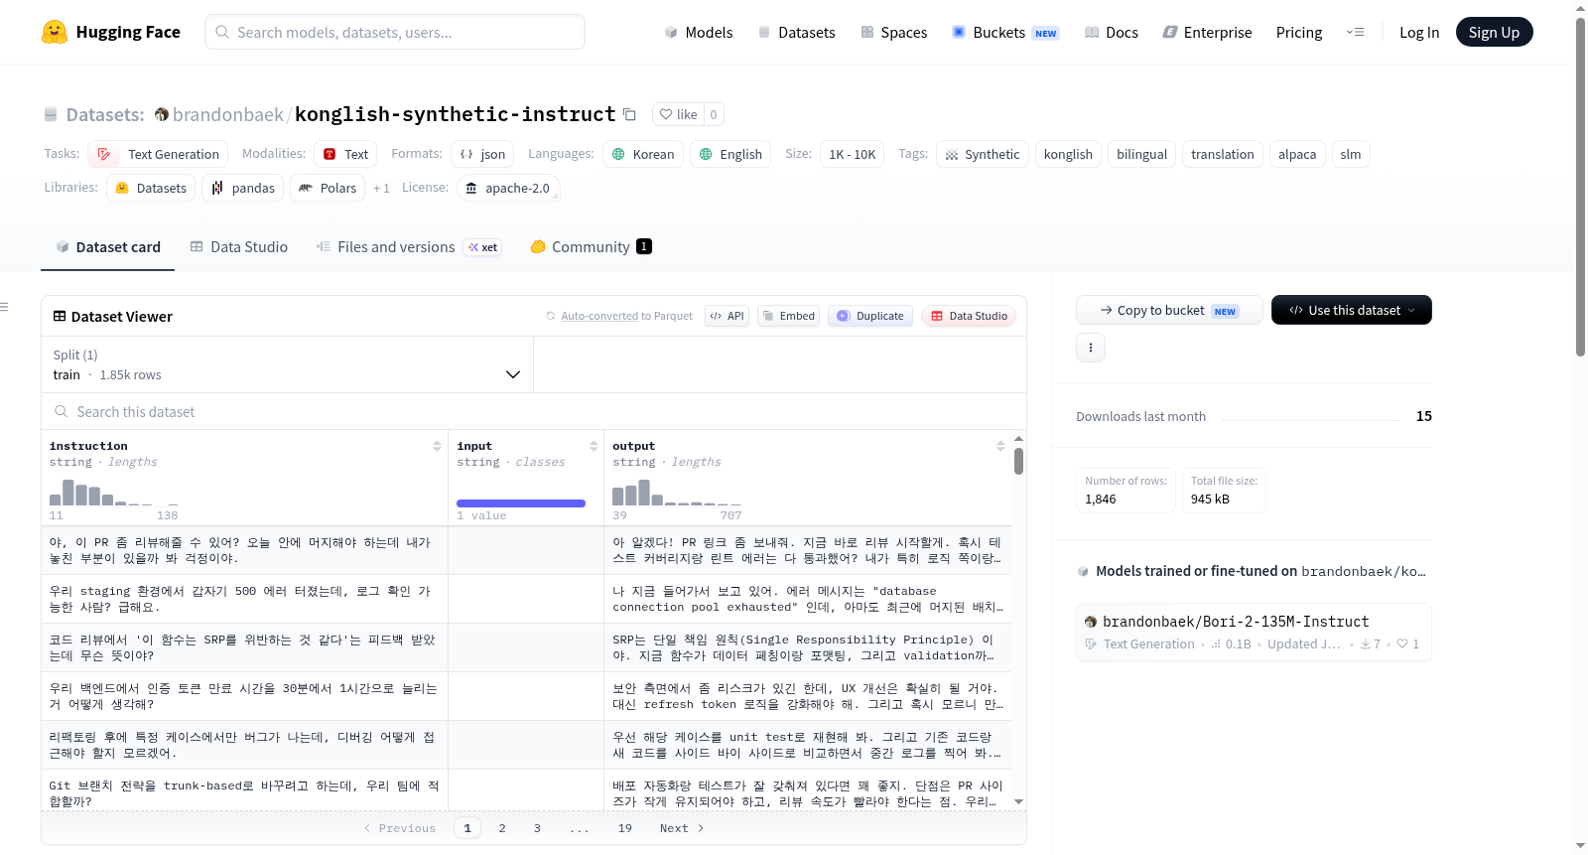
Task: Click Copy to bucket button
Action: coord(1169,310)
